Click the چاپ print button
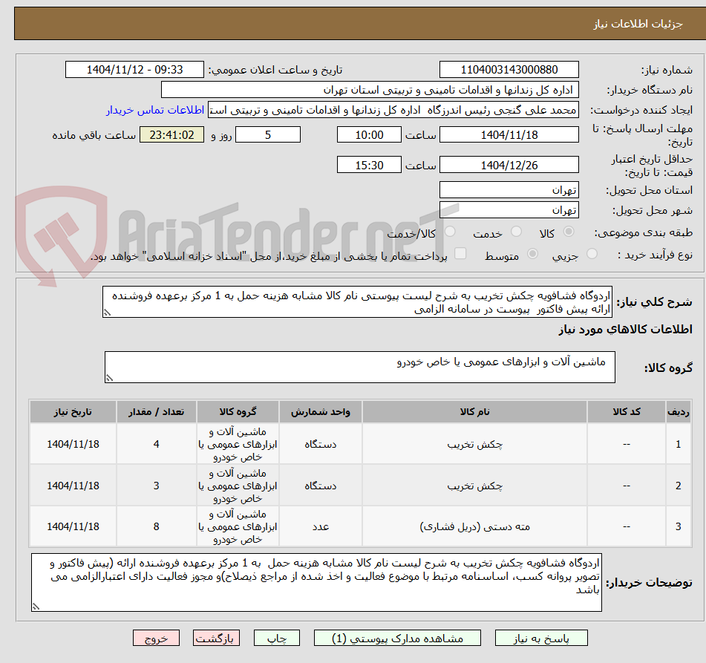The height and width of the screenshot is (663, 706). [x=276, y=638]
